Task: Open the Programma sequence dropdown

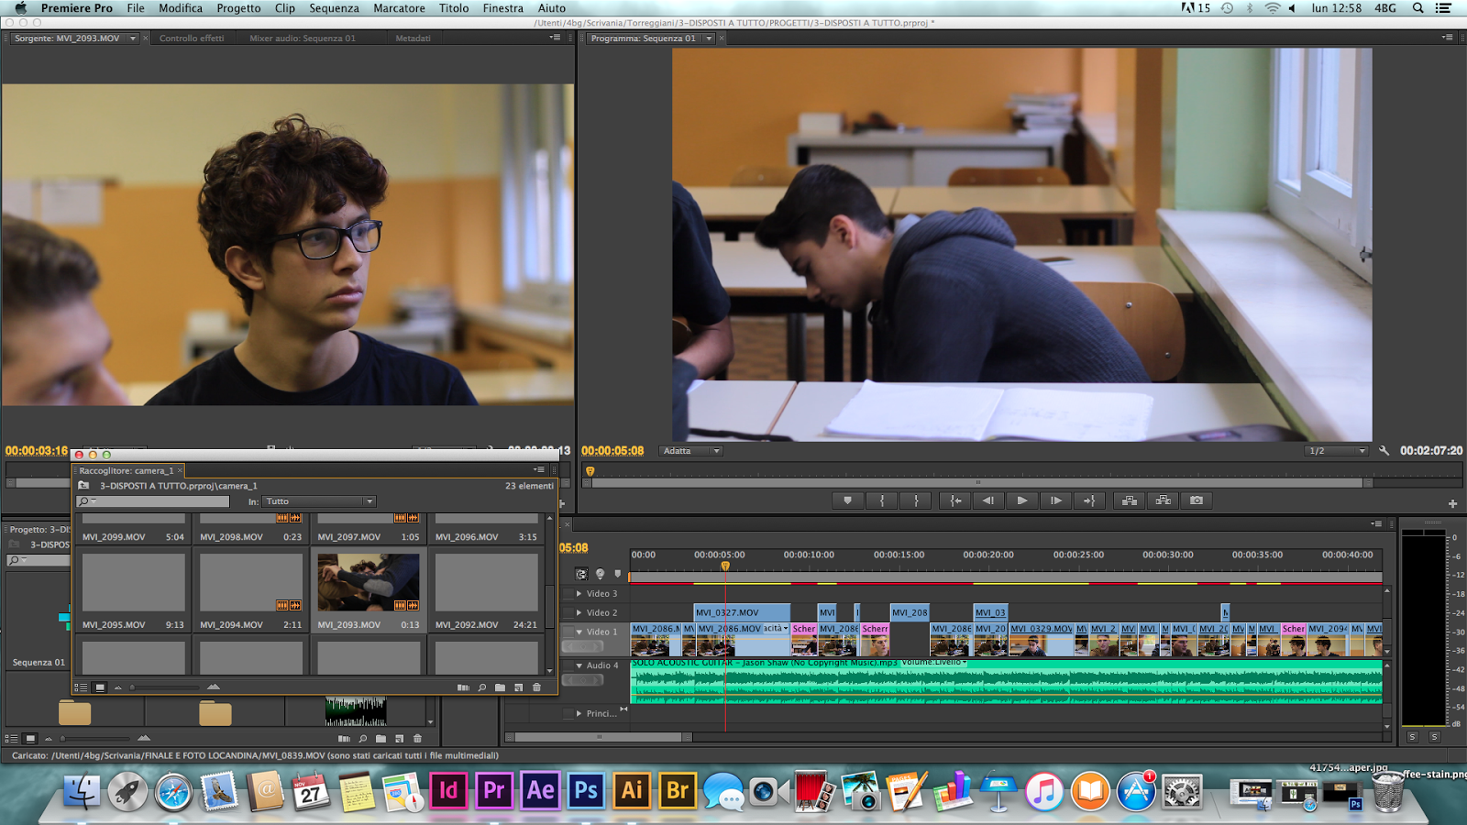Action: pyautogui.click(x=709, y=38)
